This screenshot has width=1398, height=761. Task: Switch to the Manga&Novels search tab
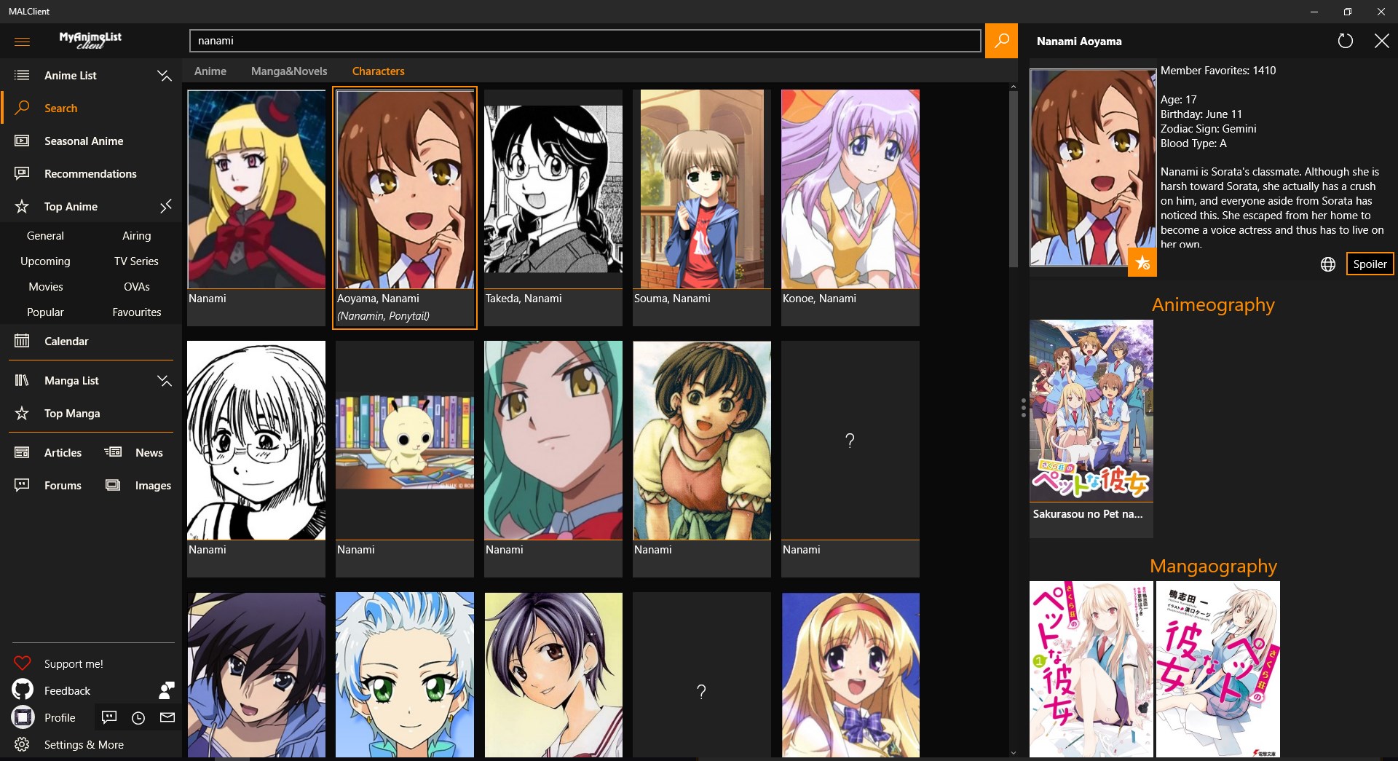pos(289,71)
